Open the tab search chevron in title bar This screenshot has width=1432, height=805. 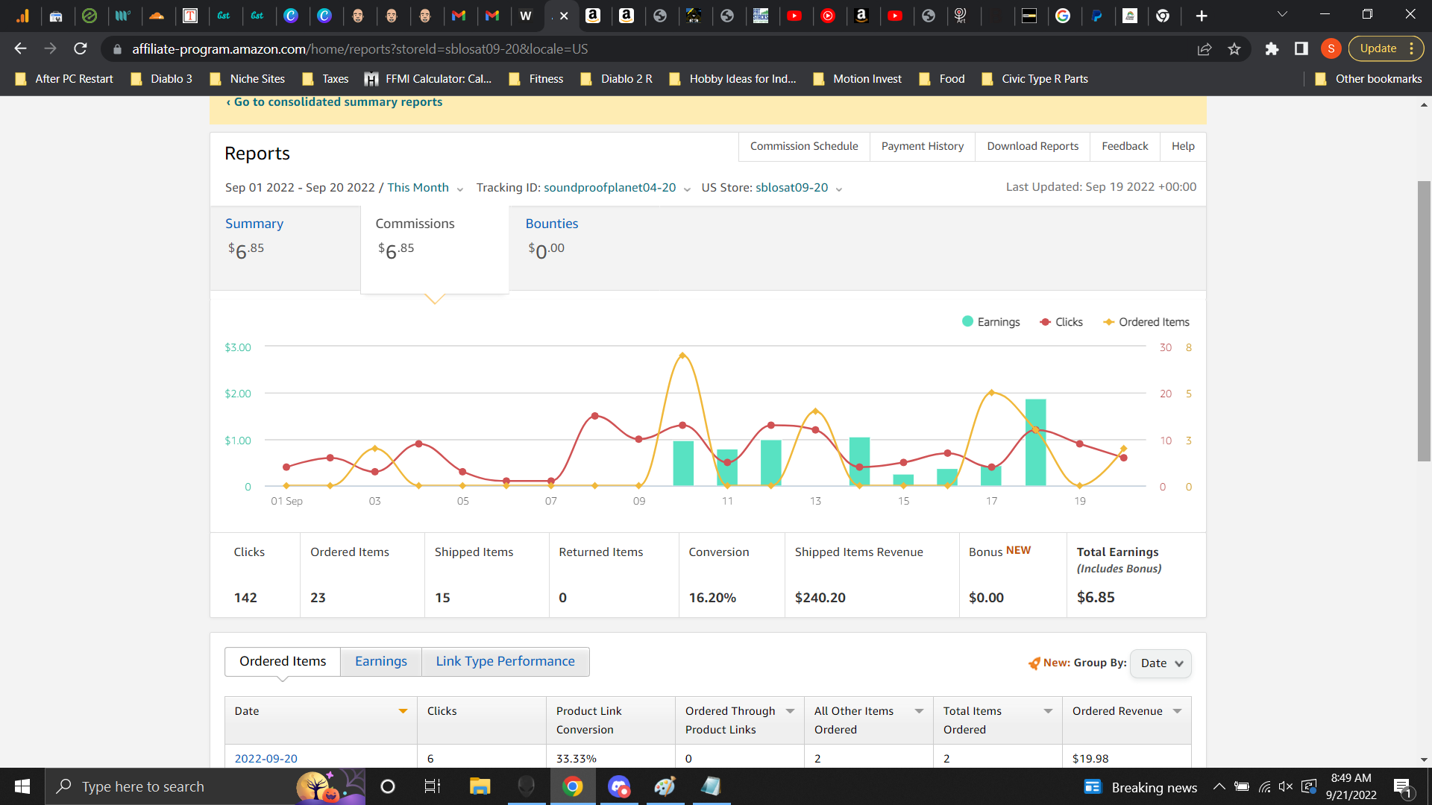click(1282, 14)
